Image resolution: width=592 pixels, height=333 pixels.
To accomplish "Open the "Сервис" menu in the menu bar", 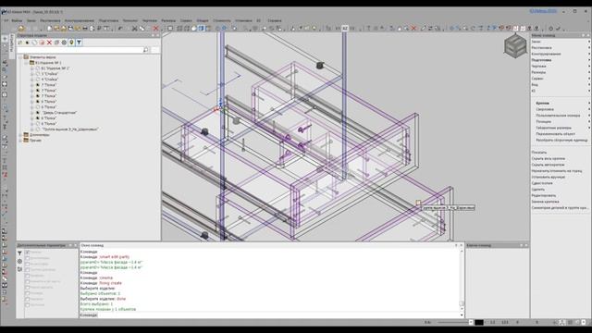I will coord(186,20).
